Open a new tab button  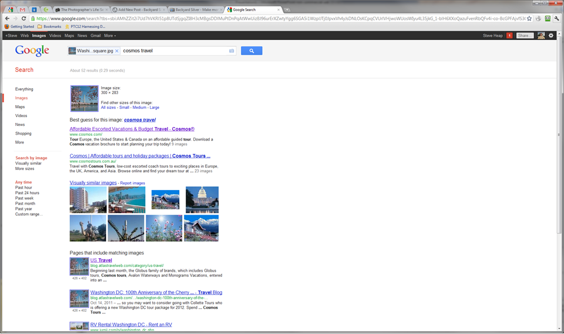(287, 10)
